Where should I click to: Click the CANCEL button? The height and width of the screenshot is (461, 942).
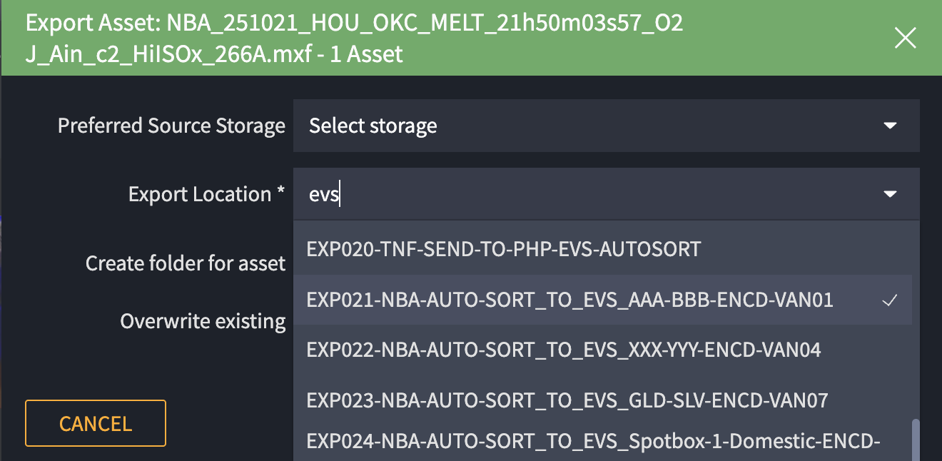96,423
